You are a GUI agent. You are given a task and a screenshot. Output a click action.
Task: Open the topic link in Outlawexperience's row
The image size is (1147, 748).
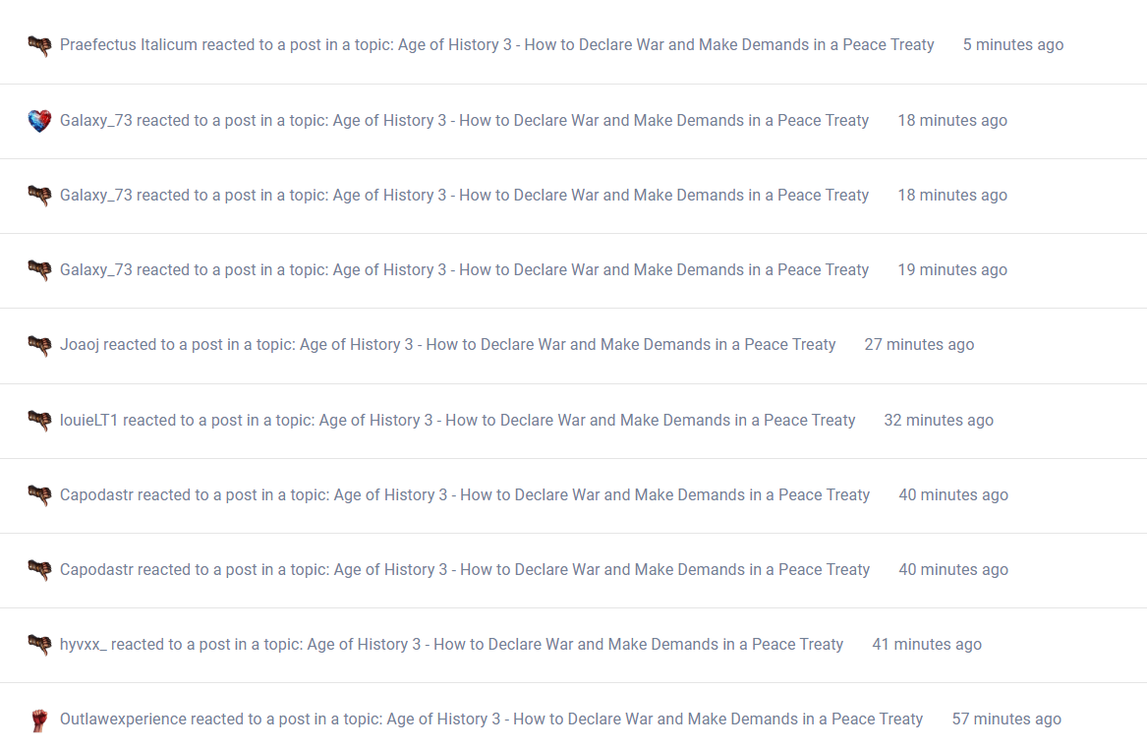(x=655, y=719)
